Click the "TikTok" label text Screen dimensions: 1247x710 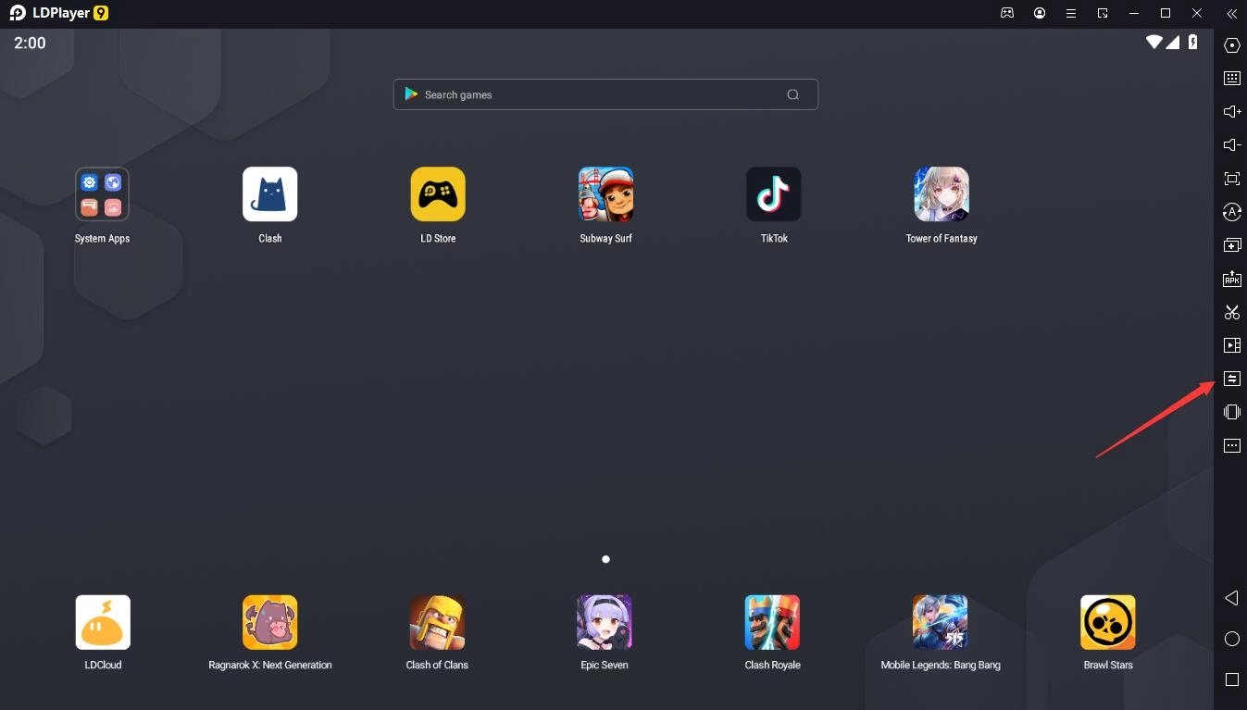click(x=774, y=238)
